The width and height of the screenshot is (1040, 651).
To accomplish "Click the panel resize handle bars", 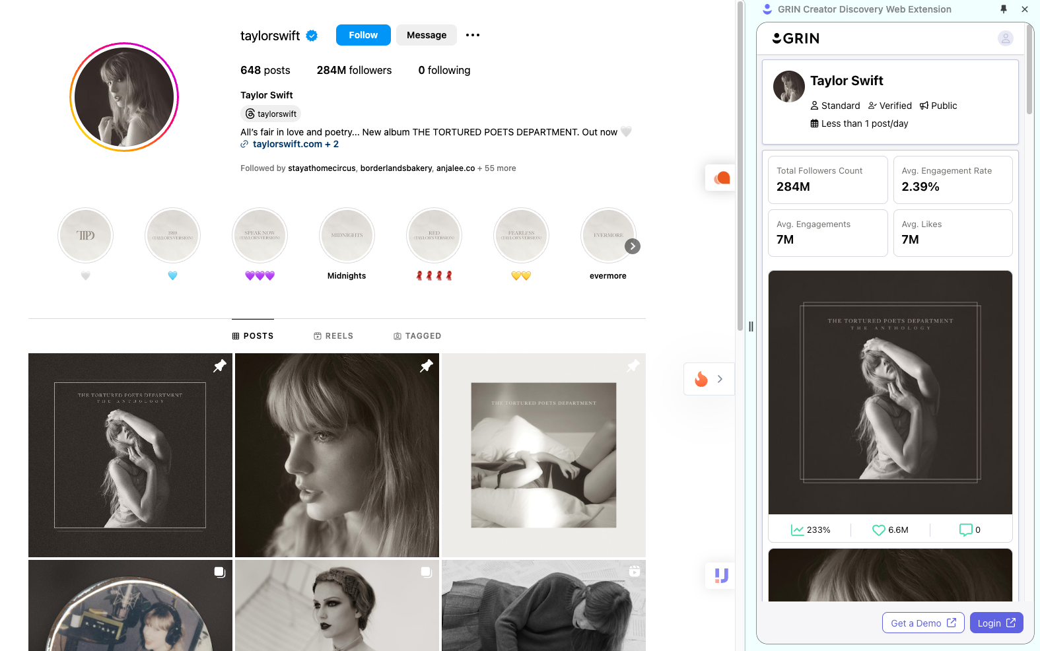I will click(751, 326).
